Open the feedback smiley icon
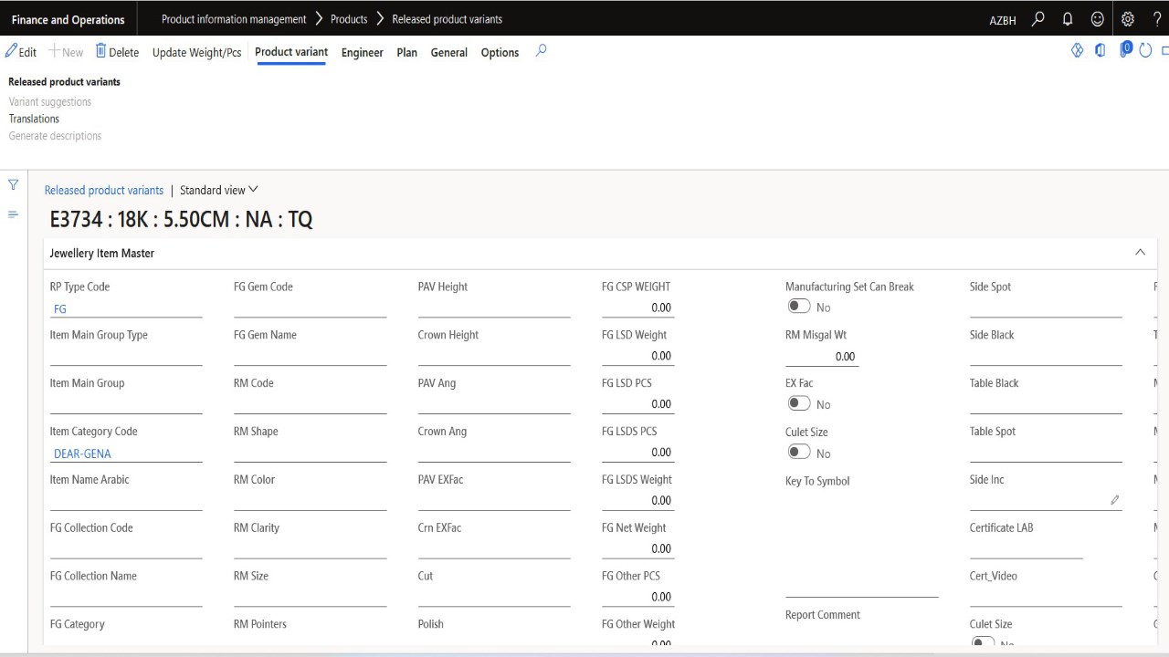The width and height of the screenshot is (1169, 657). (1098, 19)
